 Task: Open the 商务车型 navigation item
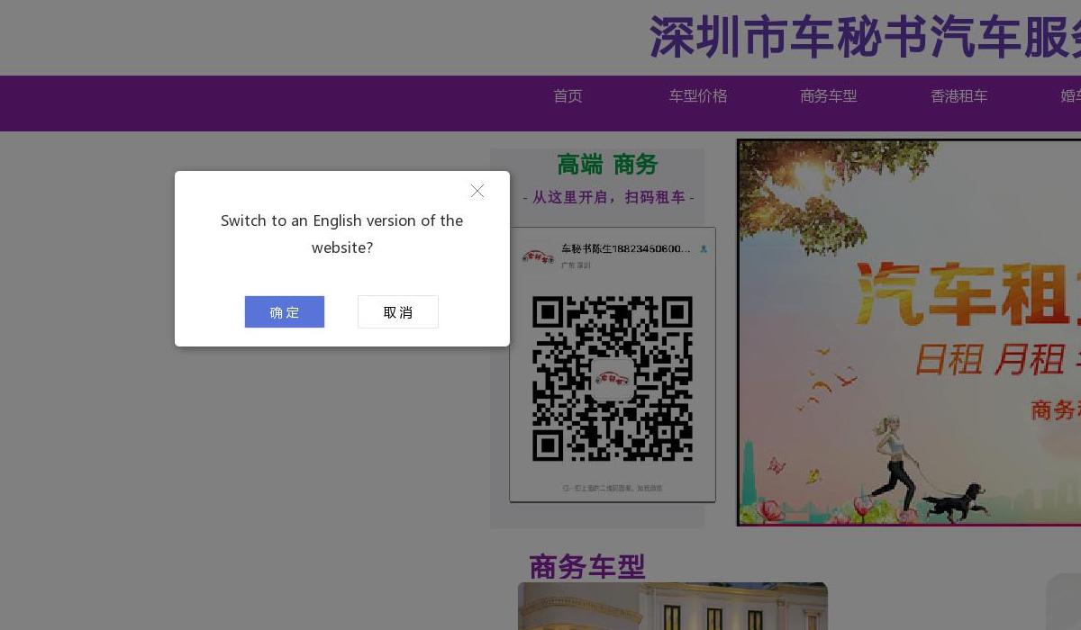pyautogui.click(x=829, y=96)
